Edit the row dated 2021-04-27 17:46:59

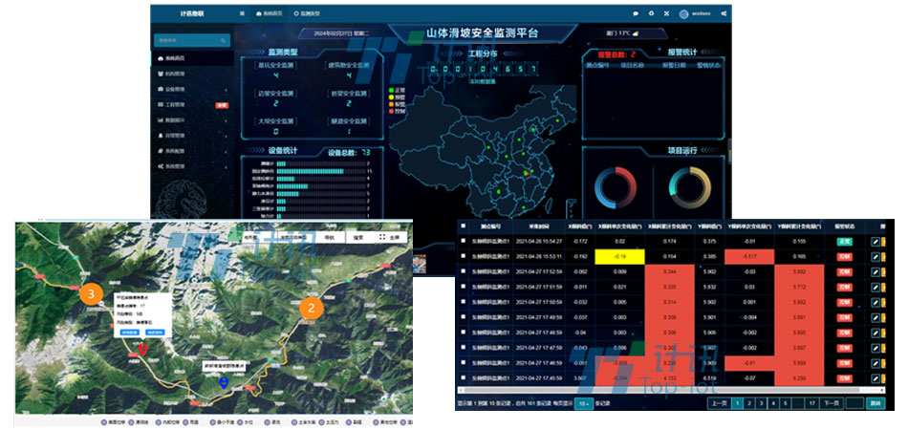[x=876, y=363]
